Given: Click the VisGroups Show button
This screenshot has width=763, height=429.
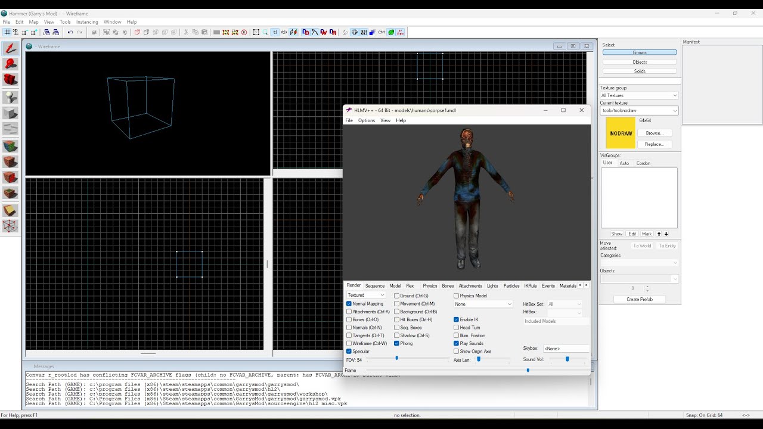Looking at the screenshot, I should coord(617,234).
